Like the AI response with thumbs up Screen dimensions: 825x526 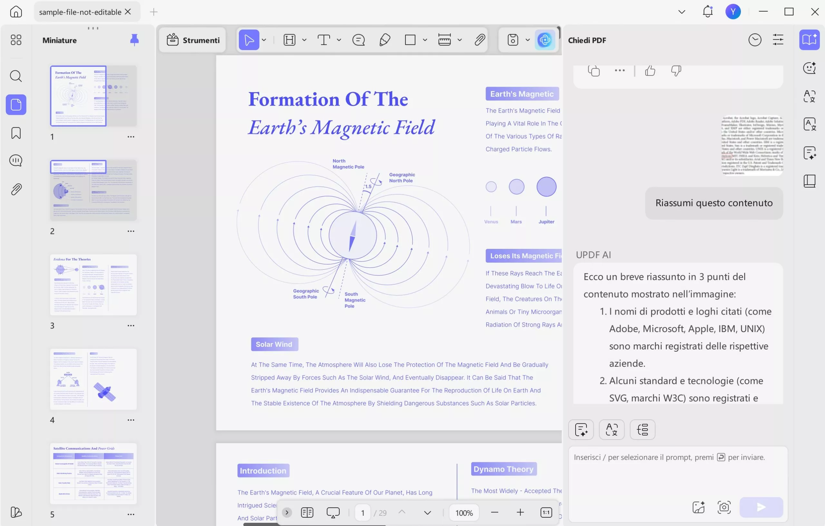click(650, 71)
